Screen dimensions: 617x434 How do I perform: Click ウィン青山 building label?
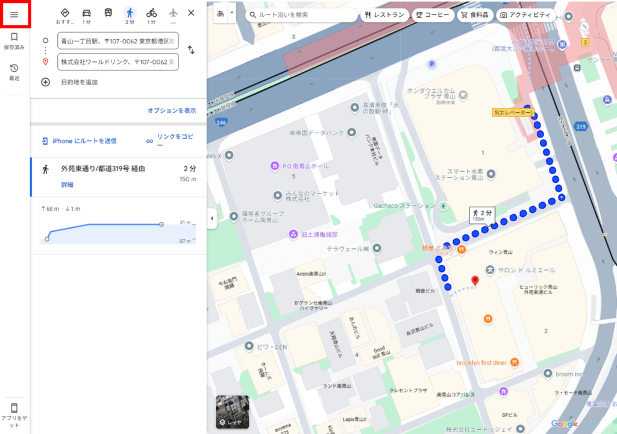501,252
